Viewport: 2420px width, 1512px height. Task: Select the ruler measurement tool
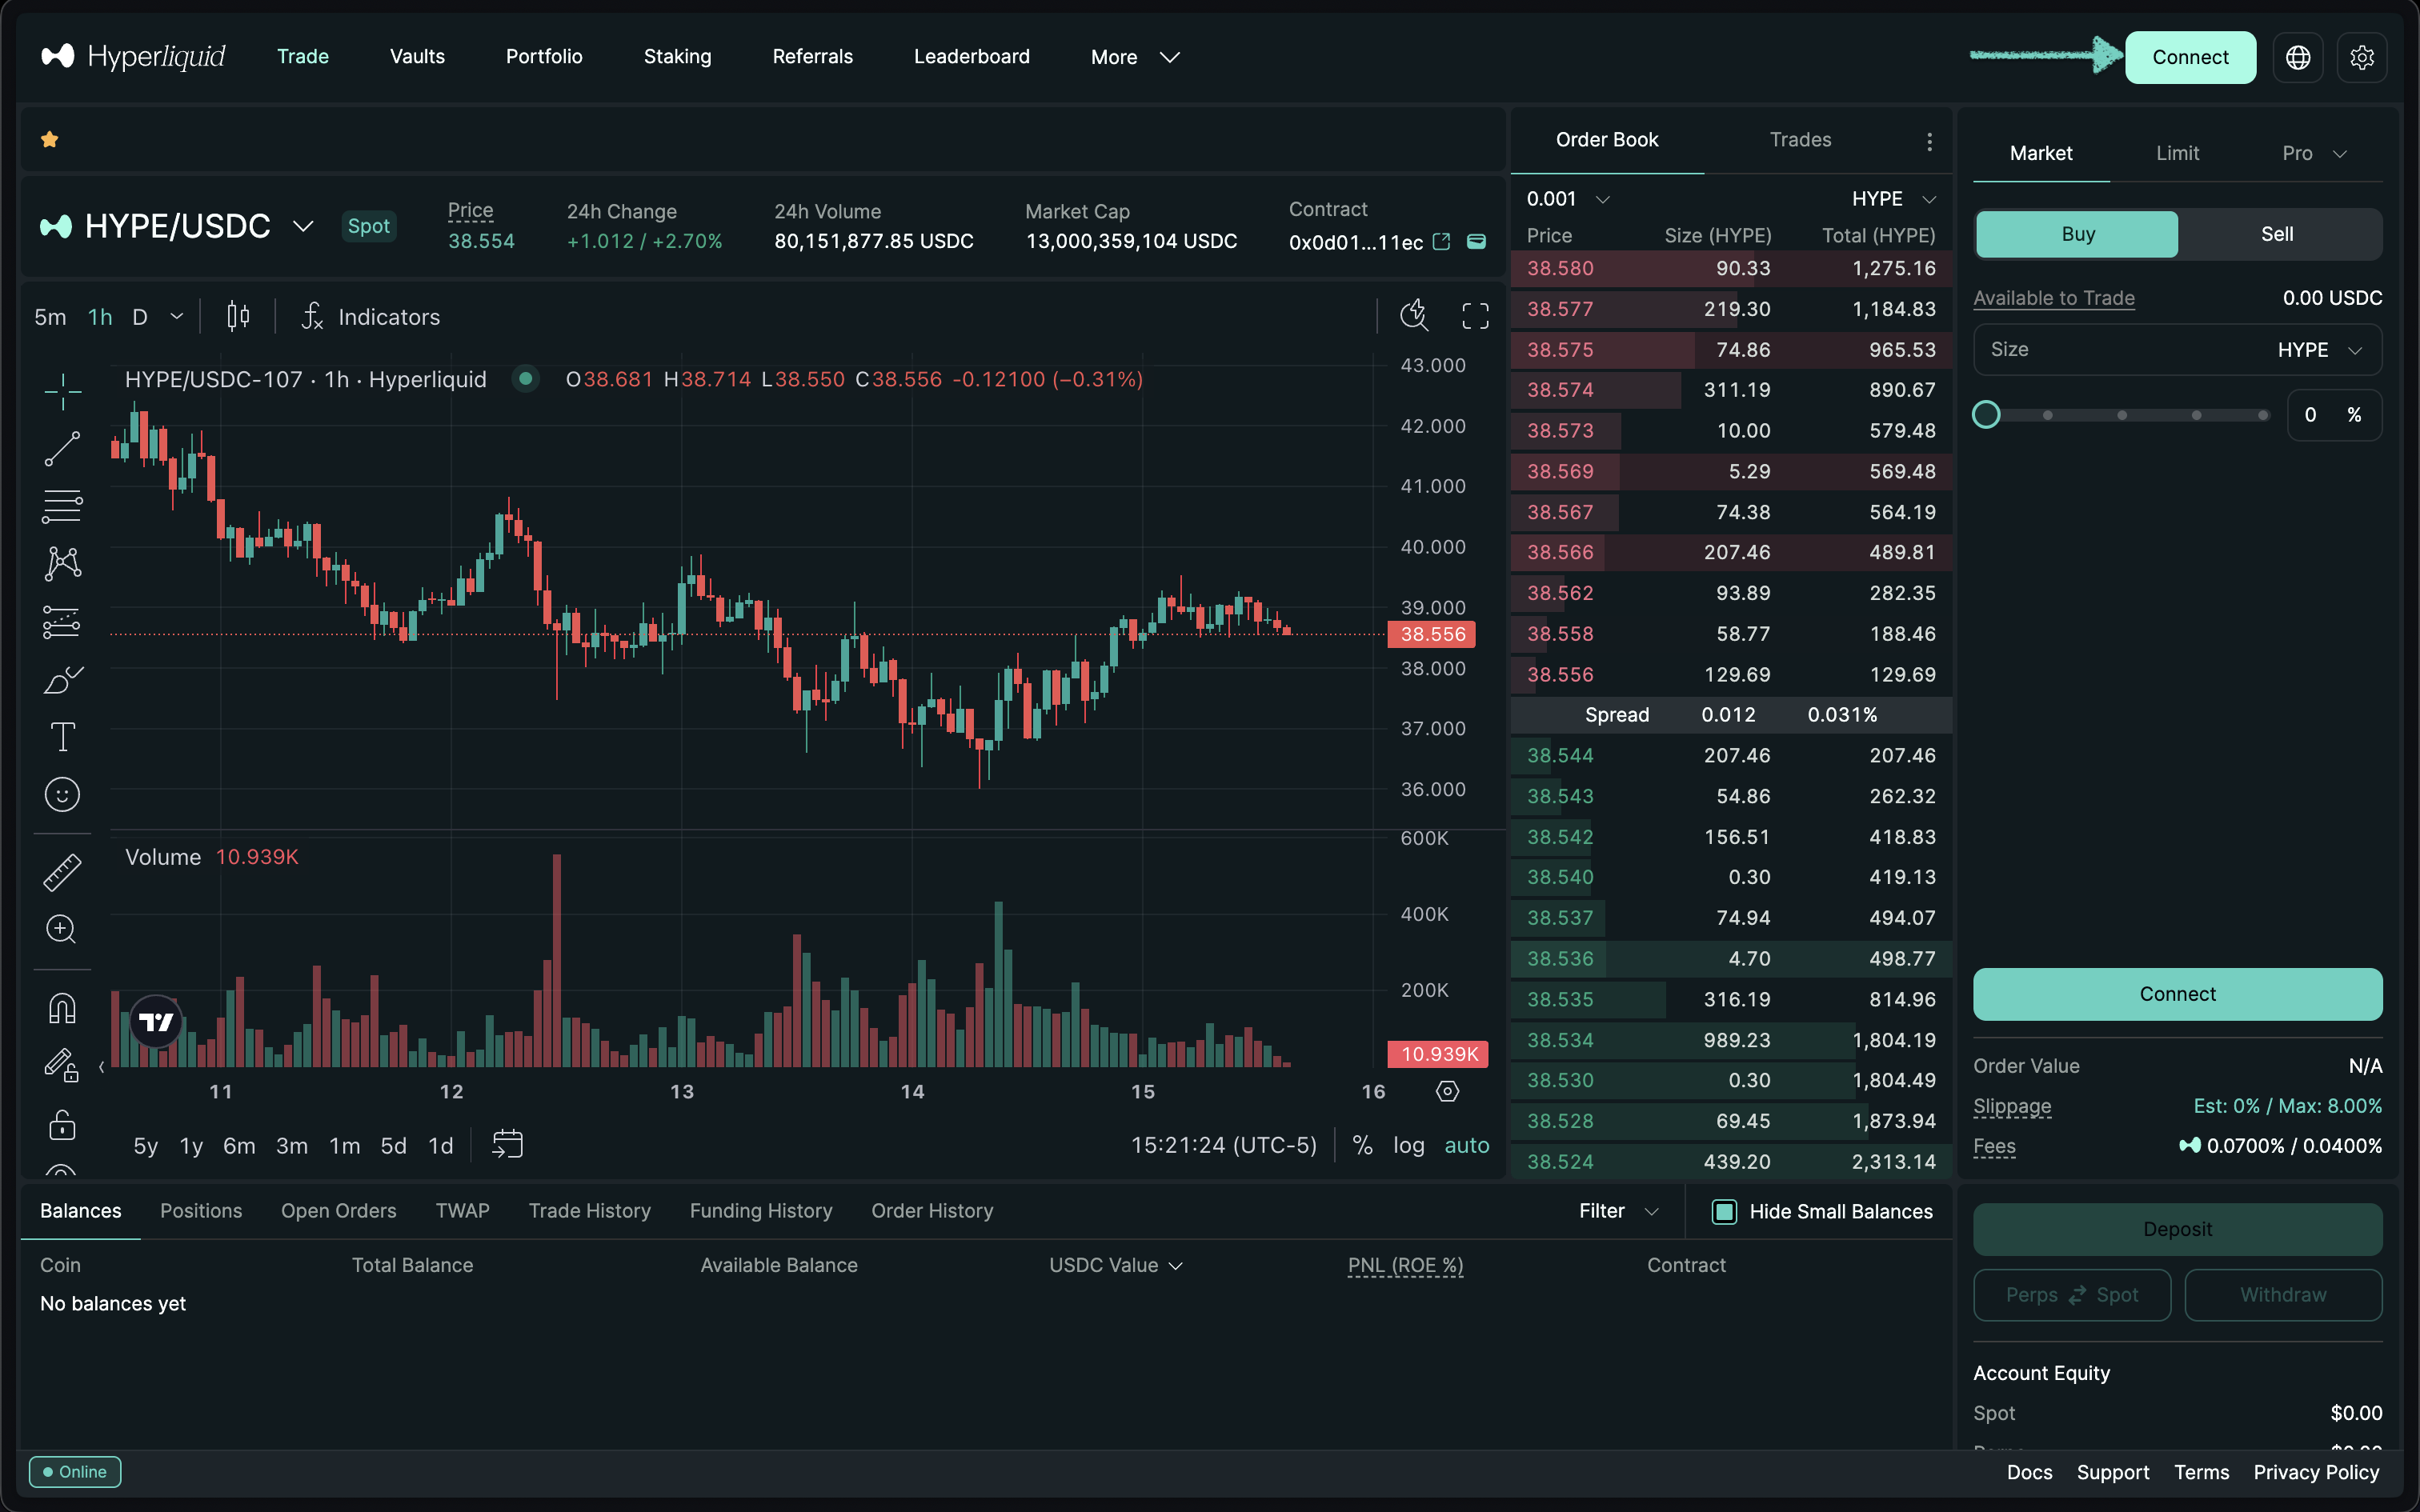[62, 870]
